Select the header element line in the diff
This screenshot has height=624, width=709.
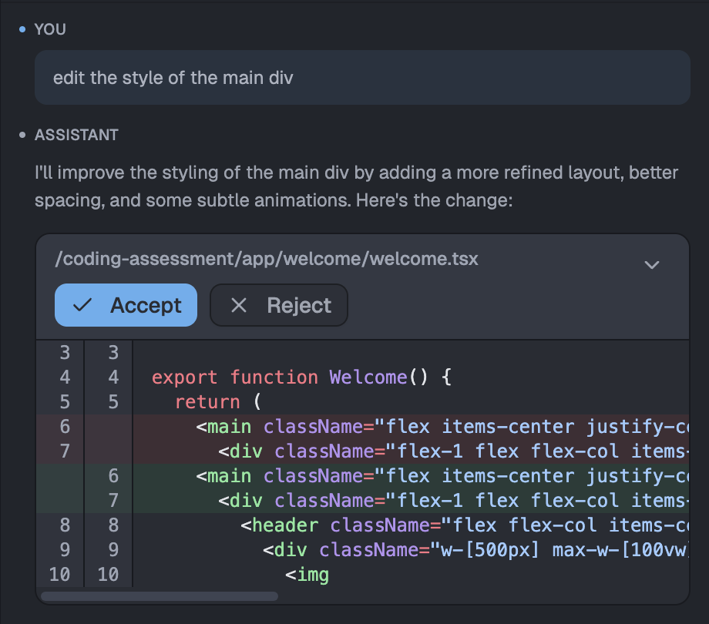385,525
